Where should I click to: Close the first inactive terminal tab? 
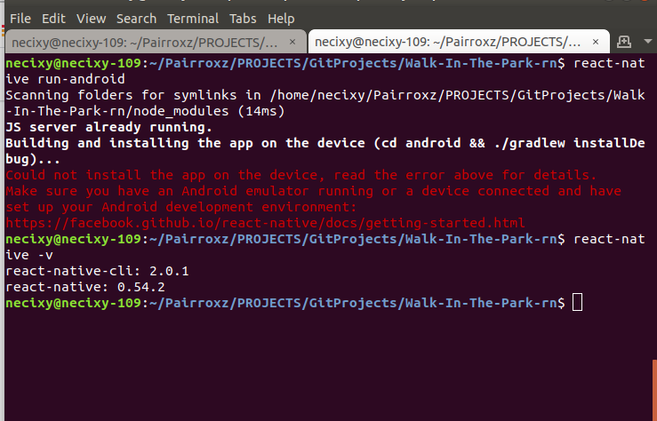pos(292,42)
